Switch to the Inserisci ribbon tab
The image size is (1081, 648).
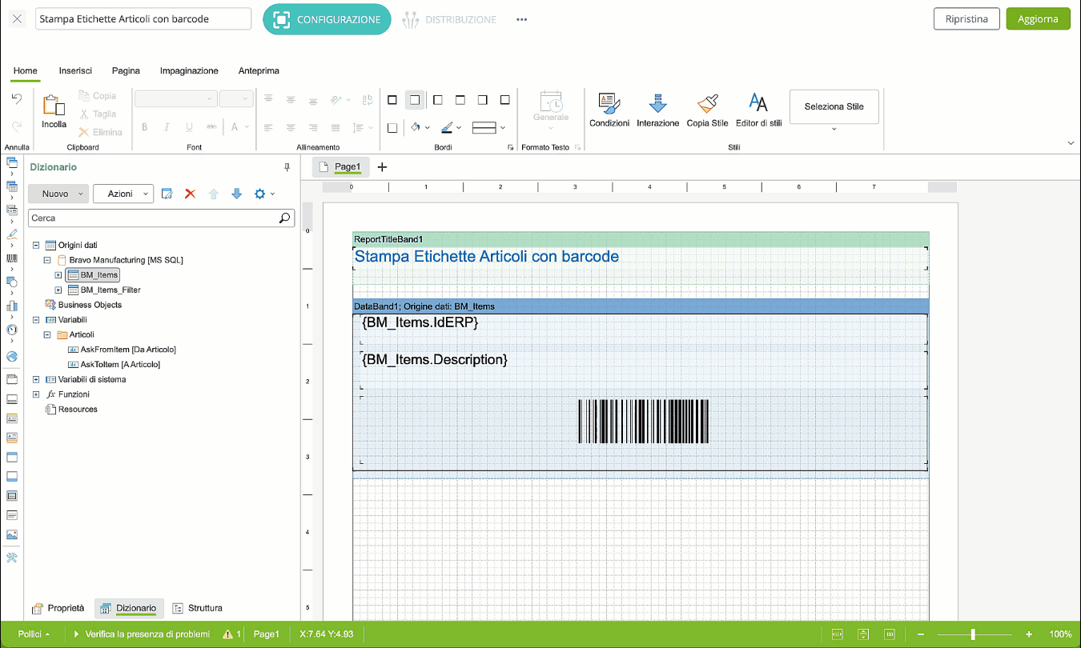[x=75, y=70]
